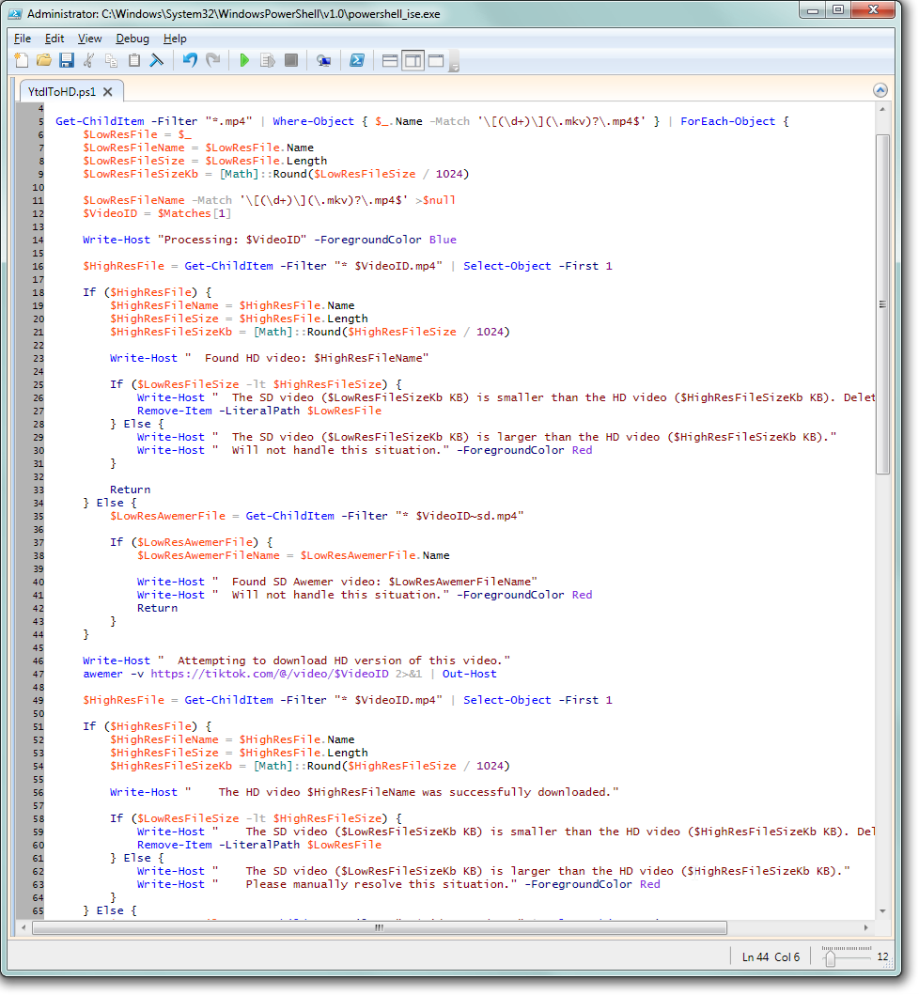919x995 pixels.
Task: Click the Return keyword on line 33
Action: [130, 490]
